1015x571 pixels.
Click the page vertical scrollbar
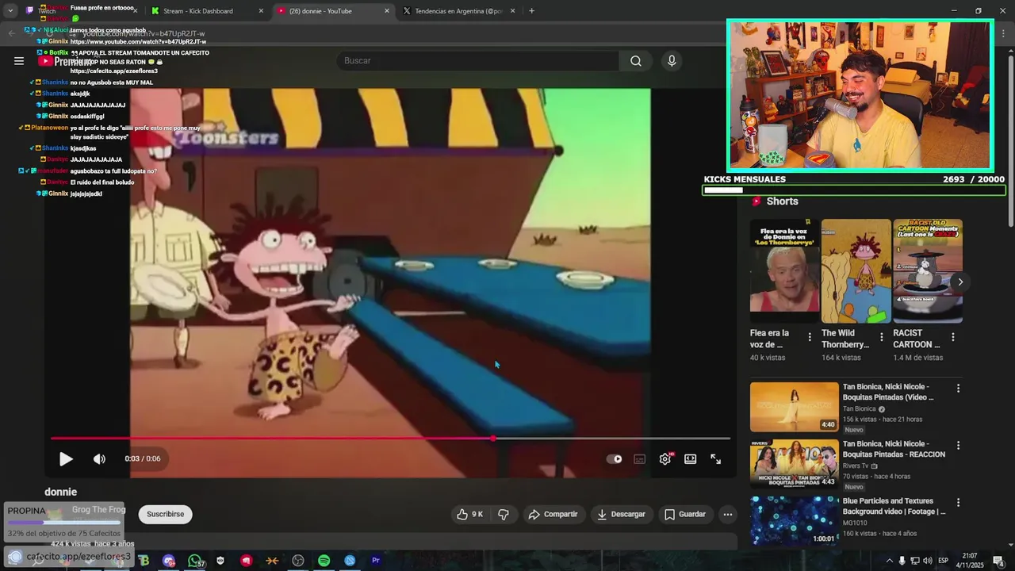(x=1010, y=143)
